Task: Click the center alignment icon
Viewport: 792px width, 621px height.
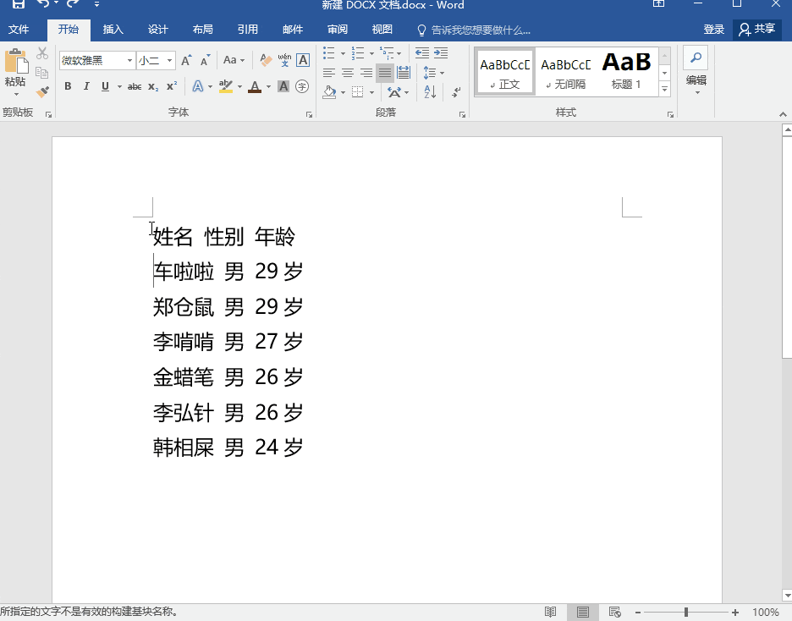Action: coord(347,73)
